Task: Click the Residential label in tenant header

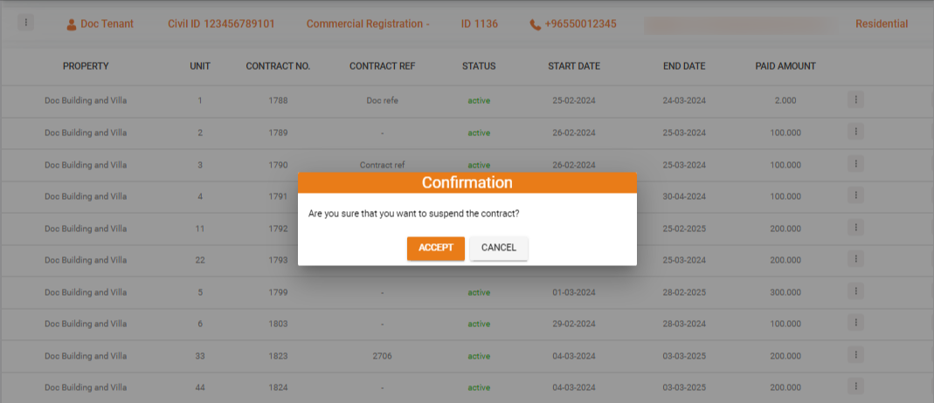Action: pos(881,24)
